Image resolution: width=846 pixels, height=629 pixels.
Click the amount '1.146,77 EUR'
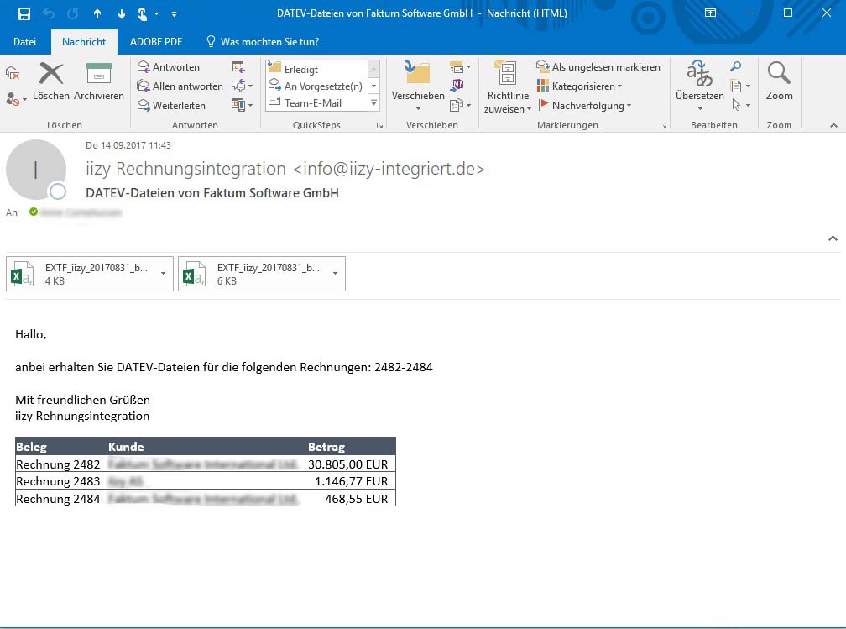351,481
